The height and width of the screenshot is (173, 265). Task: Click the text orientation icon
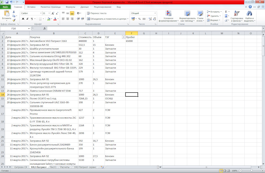point(78,13)
